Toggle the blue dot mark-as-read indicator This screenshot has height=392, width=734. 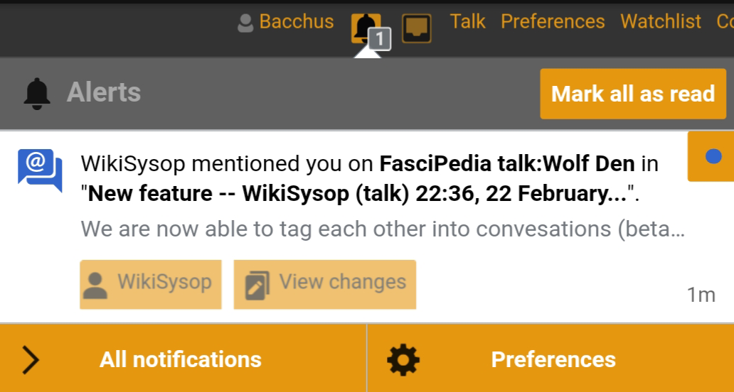pyautogui.click(x=713, y=156)
